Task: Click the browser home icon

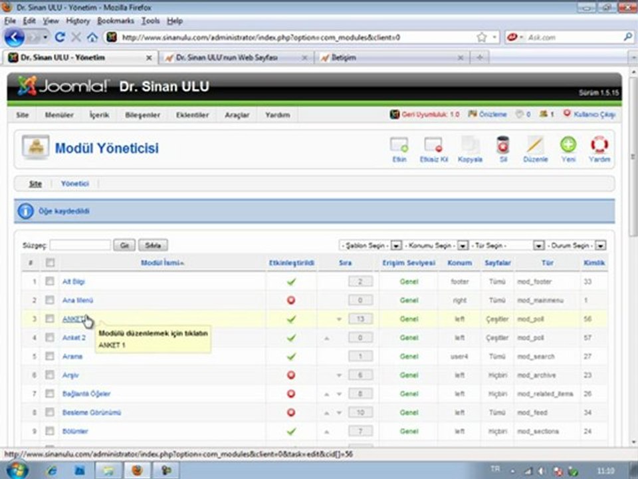Action: click(x=92, y=37)
